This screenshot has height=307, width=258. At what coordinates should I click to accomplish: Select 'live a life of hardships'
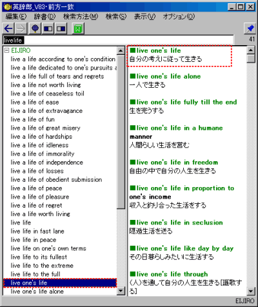[x=41, y=137]
